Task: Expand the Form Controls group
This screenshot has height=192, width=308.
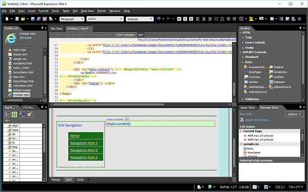Action: click(243, 42)
